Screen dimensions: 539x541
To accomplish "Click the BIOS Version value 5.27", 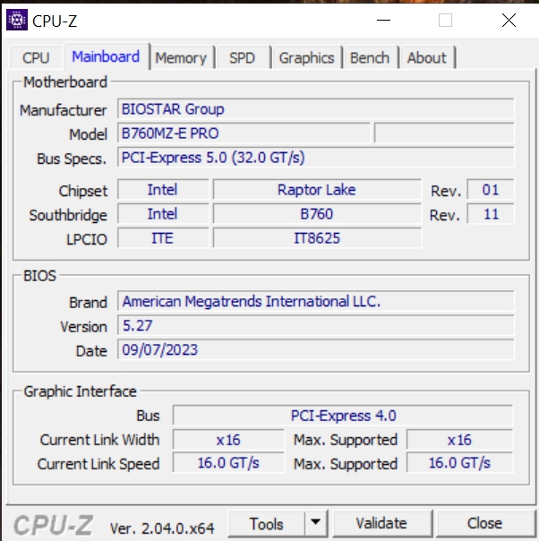I will pos(316,326).
